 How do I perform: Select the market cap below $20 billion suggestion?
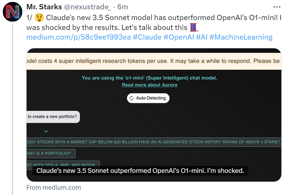point(154,142)
